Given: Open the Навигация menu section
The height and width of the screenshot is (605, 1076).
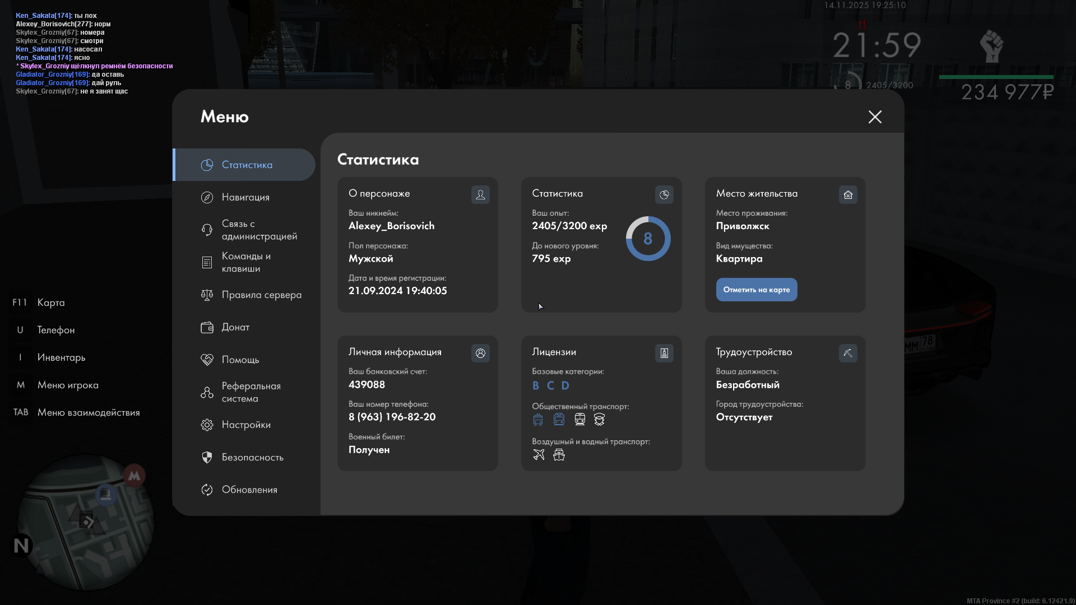Looking at the screenshot, I should click(x=245, y=197).
